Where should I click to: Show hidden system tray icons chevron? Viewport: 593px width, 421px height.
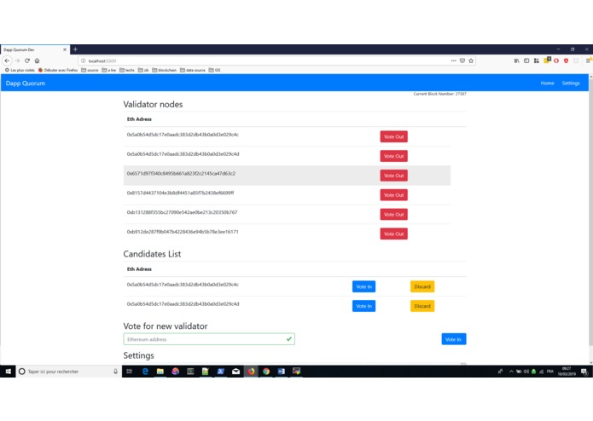(511, 372)
